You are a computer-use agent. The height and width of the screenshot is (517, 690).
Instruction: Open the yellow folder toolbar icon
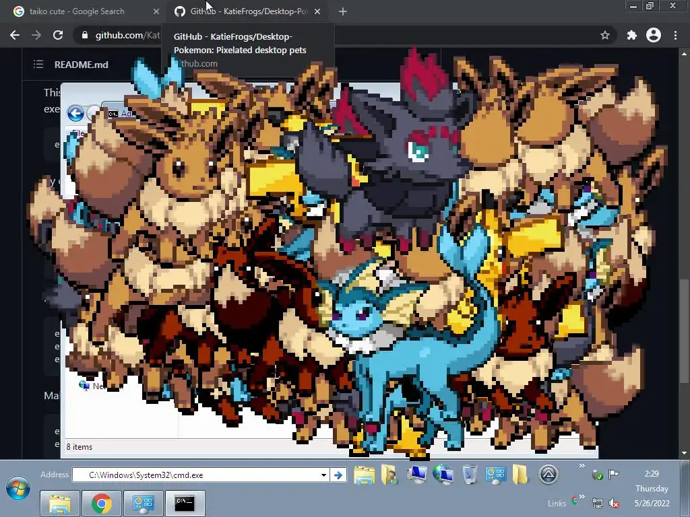pyautogui.click(x=520, y=475)
